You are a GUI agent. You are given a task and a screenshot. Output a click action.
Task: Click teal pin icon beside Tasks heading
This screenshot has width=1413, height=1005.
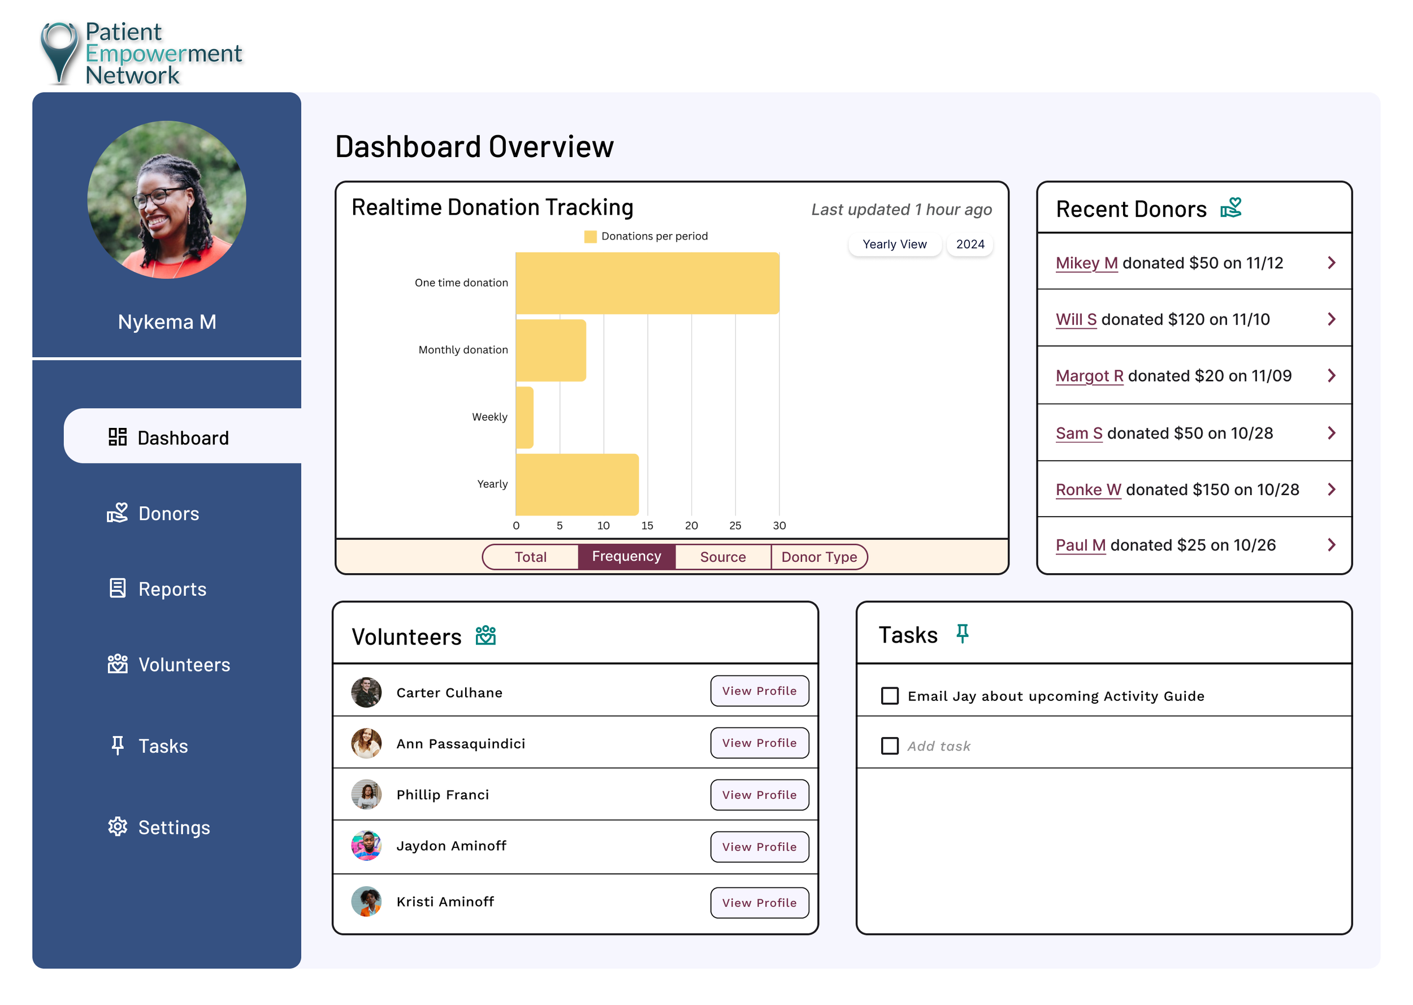click(962, 634)
